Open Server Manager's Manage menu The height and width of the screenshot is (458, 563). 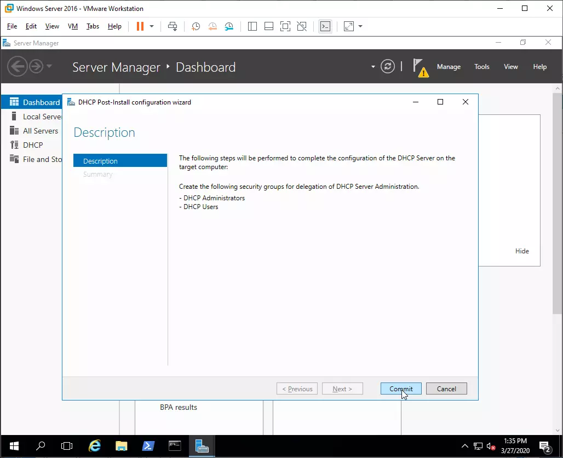click(449, 67)
